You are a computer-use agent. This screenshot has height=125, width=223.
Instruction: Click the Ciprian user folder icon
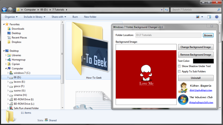(x=9, y=64)
